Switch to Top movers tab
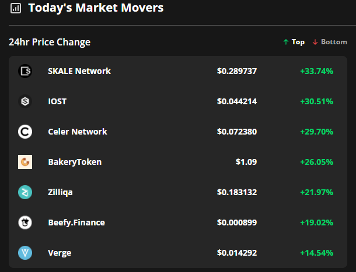The width and height of the screenshot is (356, 272). tap(294, 42)
